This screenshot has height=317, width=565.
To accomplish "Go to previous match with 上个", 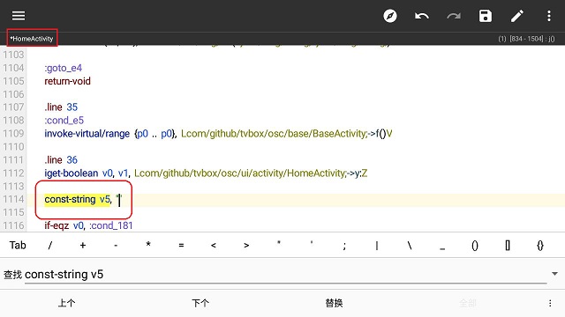I will point(67,303).
